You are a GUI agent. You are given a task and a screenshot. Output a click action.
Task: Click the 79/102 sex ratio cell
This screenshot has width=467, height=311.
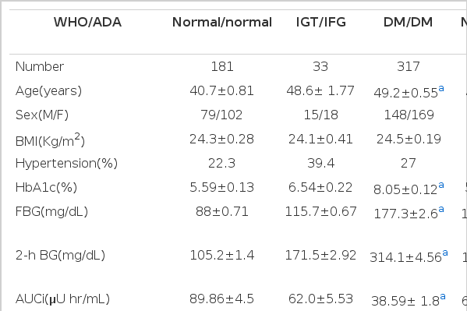[x=221, y=115]
